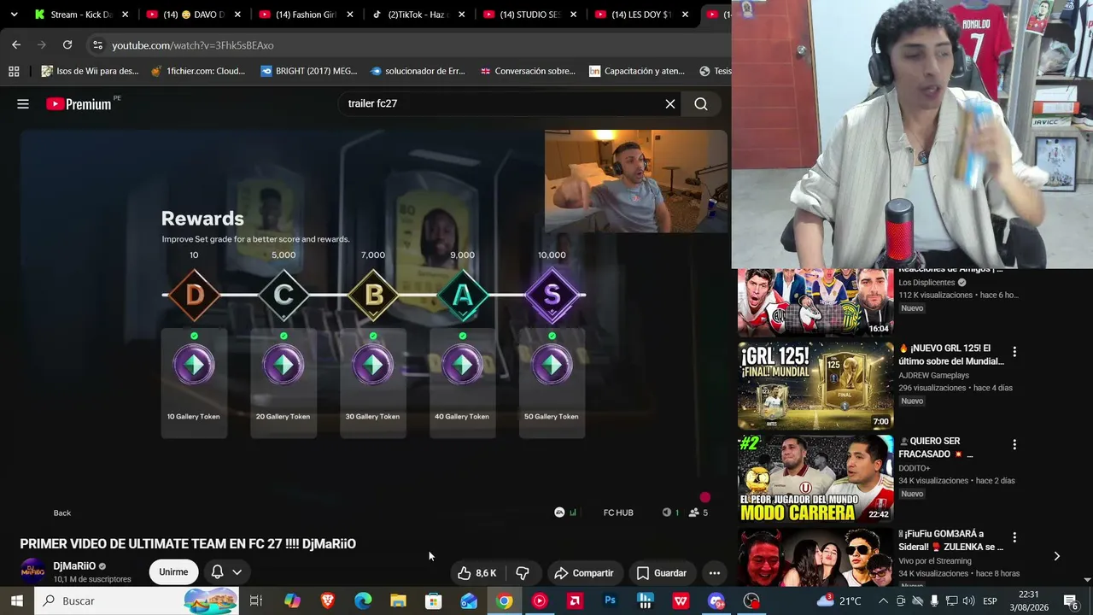Save the video with Guardar button

(662, 573)
